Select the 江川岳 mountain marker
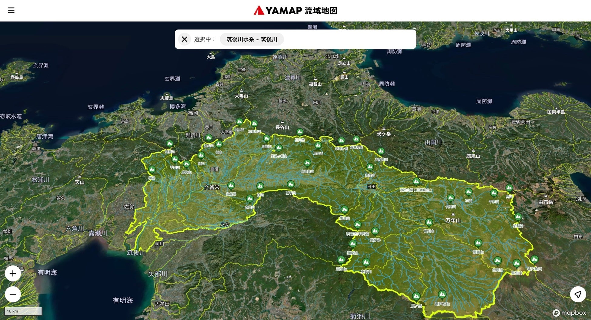The width and height of the screenshot is (591, 320). click(x=300, y=132)
